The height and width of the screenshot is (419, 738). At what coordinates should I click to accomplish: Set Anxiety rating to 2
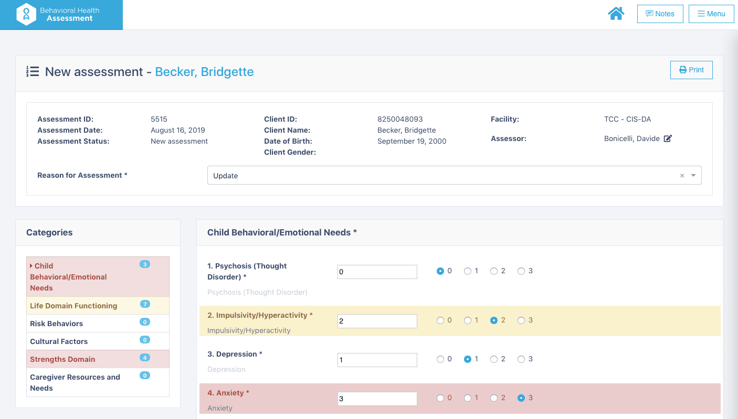click(x=494, y=398)
